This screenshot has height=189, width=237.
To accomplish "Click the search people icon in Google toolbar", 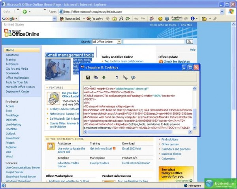I will click(x=121, y=19).
